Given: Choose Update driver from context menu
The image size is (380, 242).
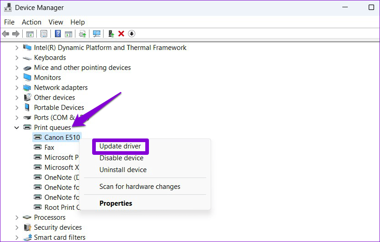Looking at the screenshot, I should pos(120,146).
